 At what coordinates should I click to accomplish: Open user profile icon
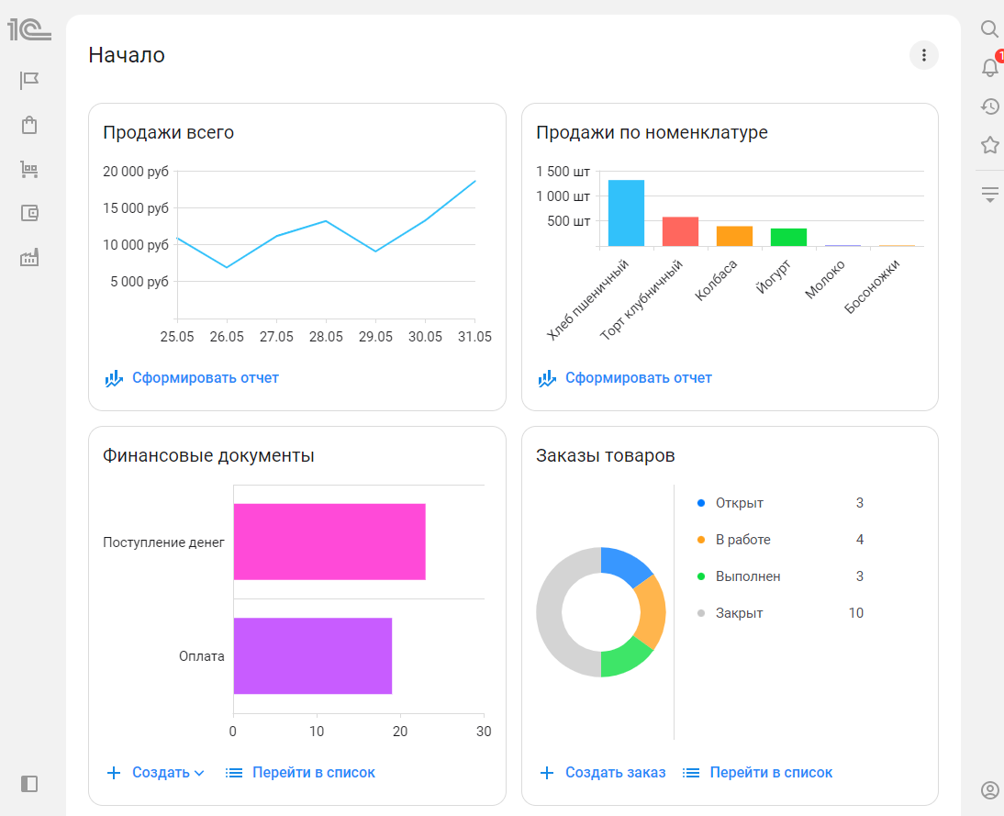(990, 790)
